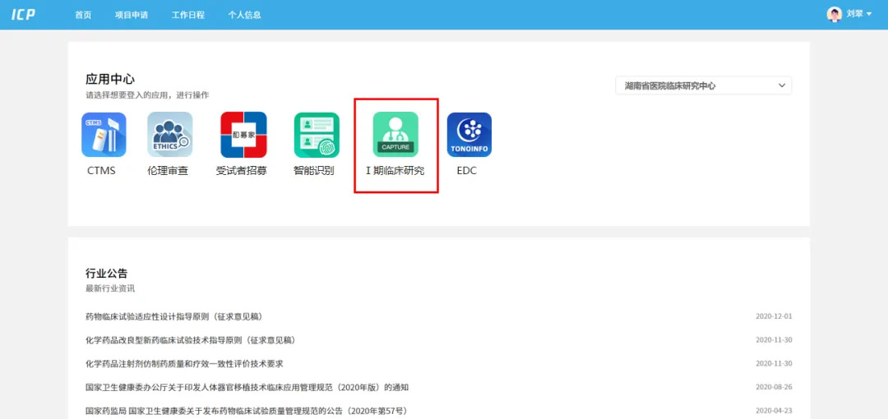Image resolution: width=888 pixels, height=419 pixels.
Task: Click the user avatar picture
Action: pos(835,14)
